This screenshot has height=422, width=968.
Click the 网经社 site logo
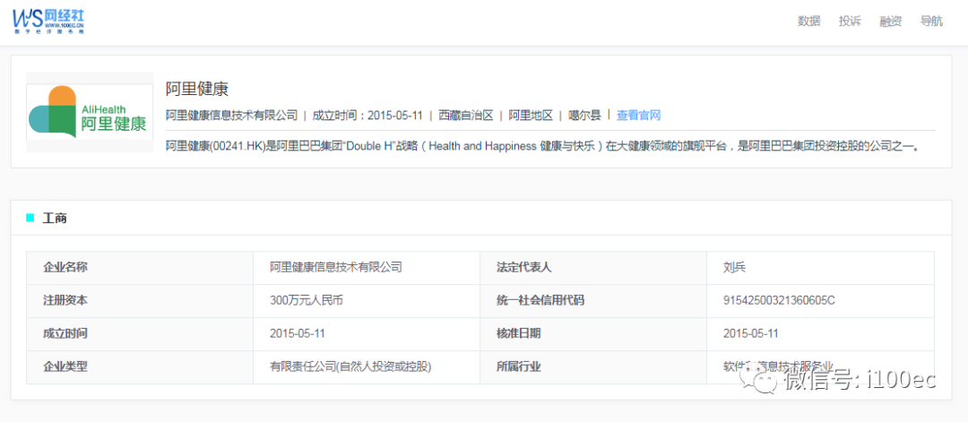click(x=48, y=21)
